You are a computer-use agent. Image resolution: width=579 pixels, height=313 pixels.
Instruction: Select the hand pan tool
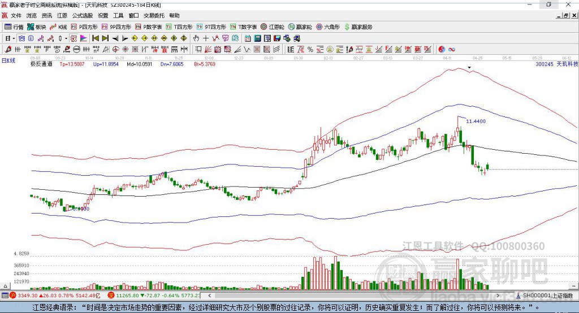[x=196, y=38]
